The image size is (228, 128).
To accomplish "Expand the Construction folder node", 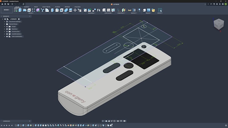I will (x=4, y=31).
